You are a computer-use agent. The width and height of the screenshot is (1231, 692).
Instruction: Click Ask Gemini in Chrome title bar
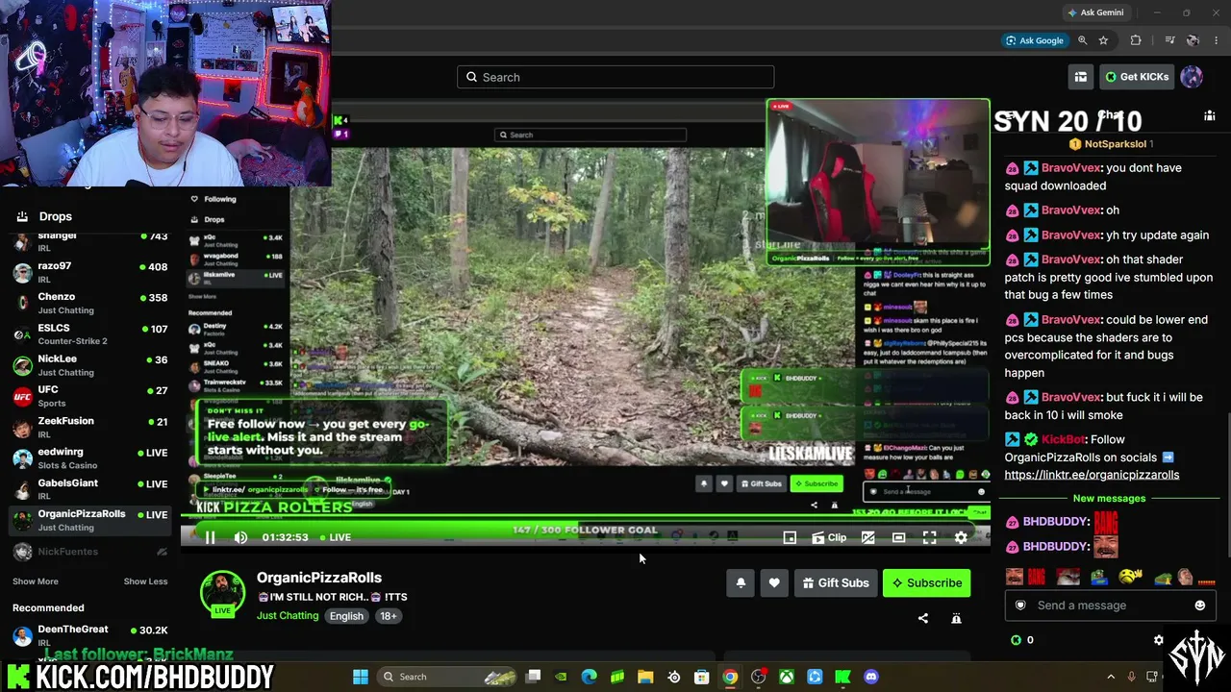point(1095,12)
